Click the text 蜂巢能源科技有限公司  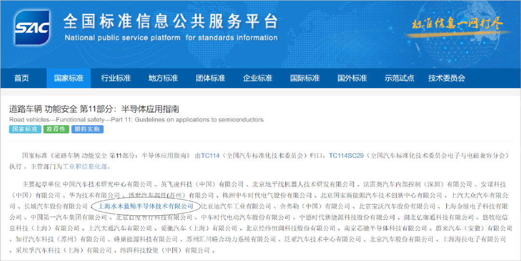(x=146, y=239)
